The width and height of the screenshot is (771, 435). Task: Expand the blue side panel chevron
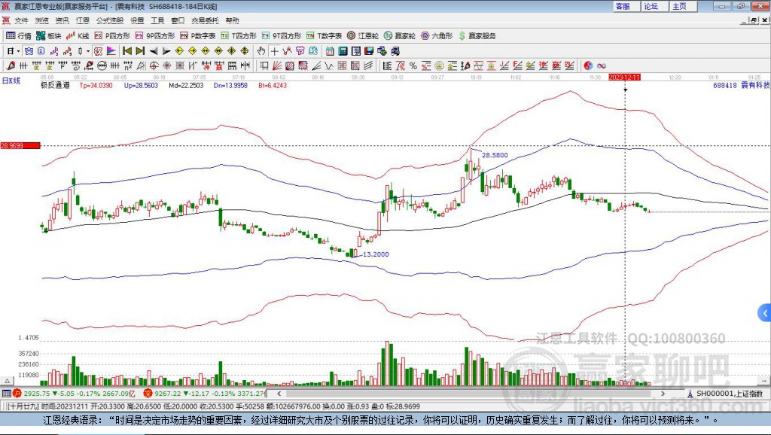click(x=765, y=312)
